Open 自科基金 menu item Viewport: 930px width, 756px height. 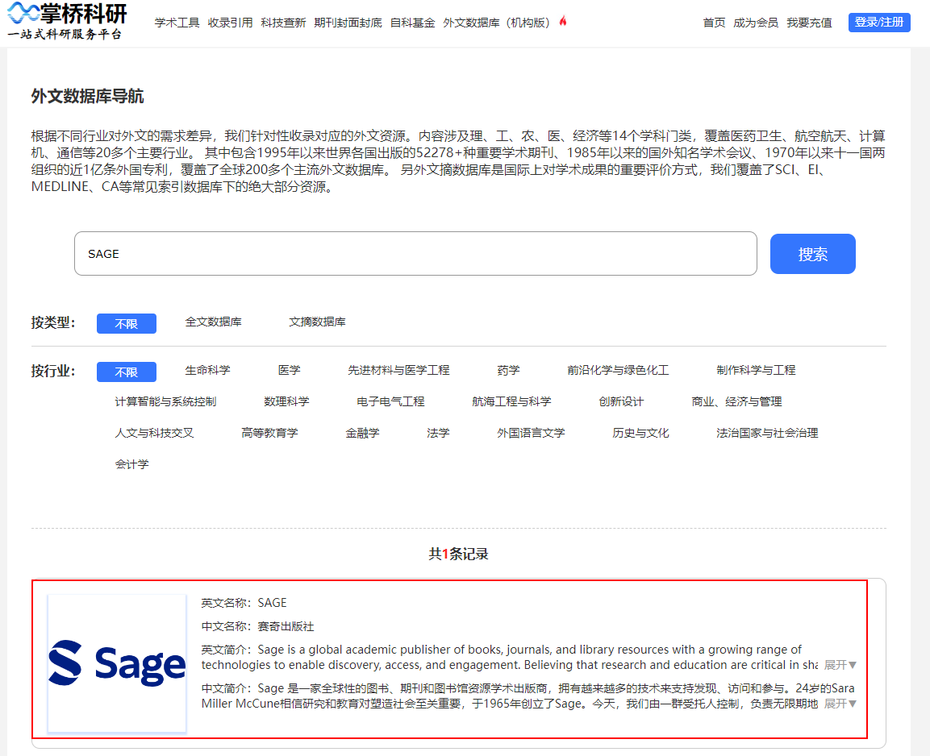[413, 23]
